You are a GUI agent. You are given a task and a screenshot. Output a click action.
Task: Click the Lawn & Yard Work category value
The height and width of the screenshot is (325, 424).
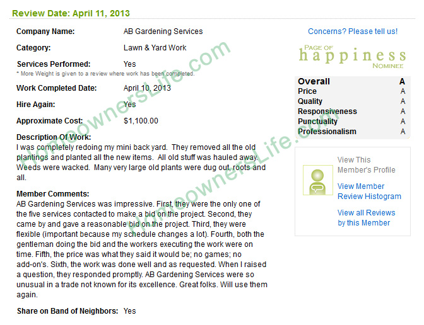[155, 48]
